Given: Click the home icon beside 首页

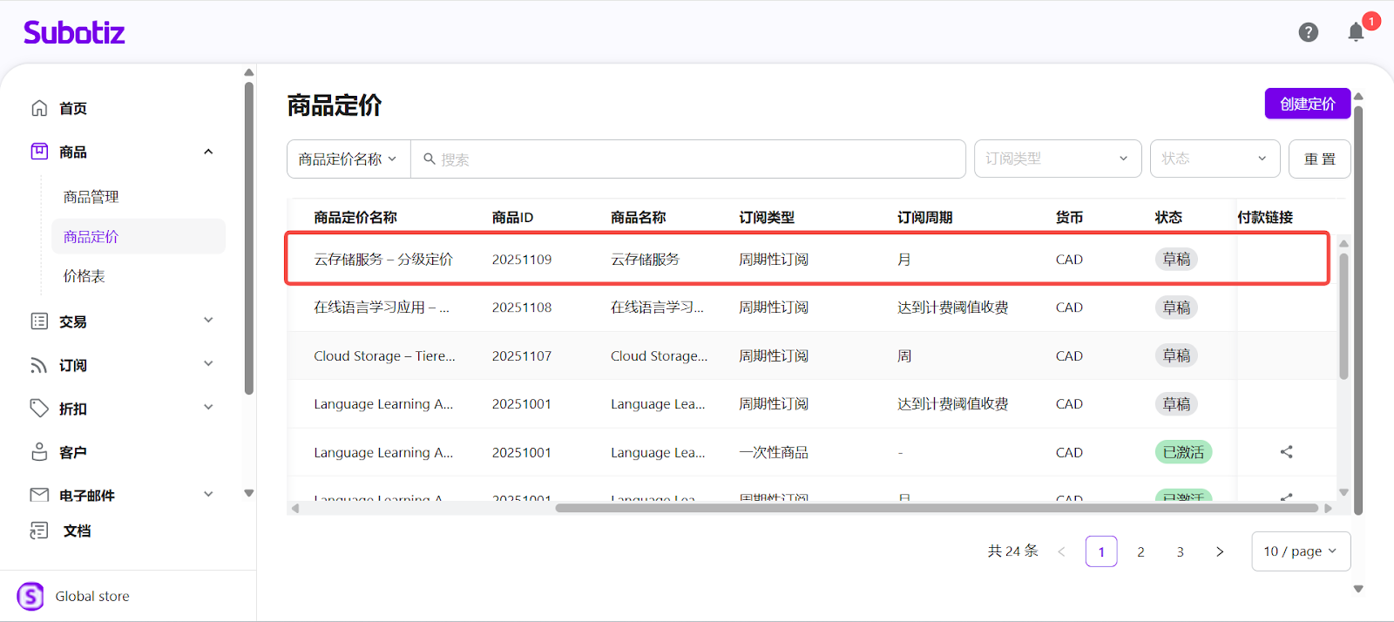Looking at the screenshot, I should [39, 108].
